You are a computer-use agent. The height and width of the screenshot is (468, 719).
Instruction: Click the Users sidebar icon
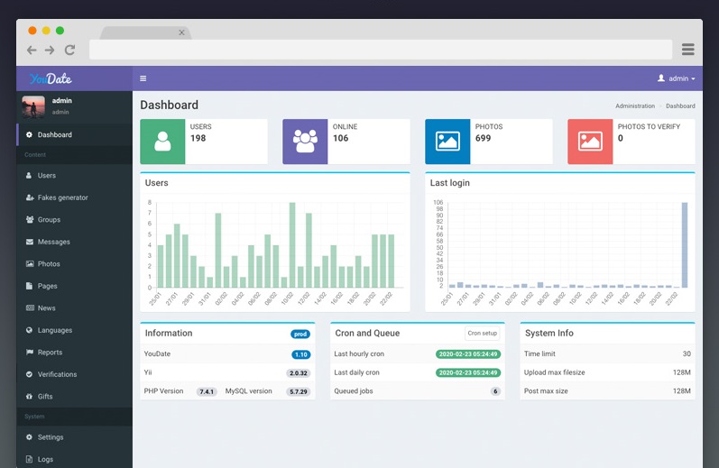coord(30,176)
